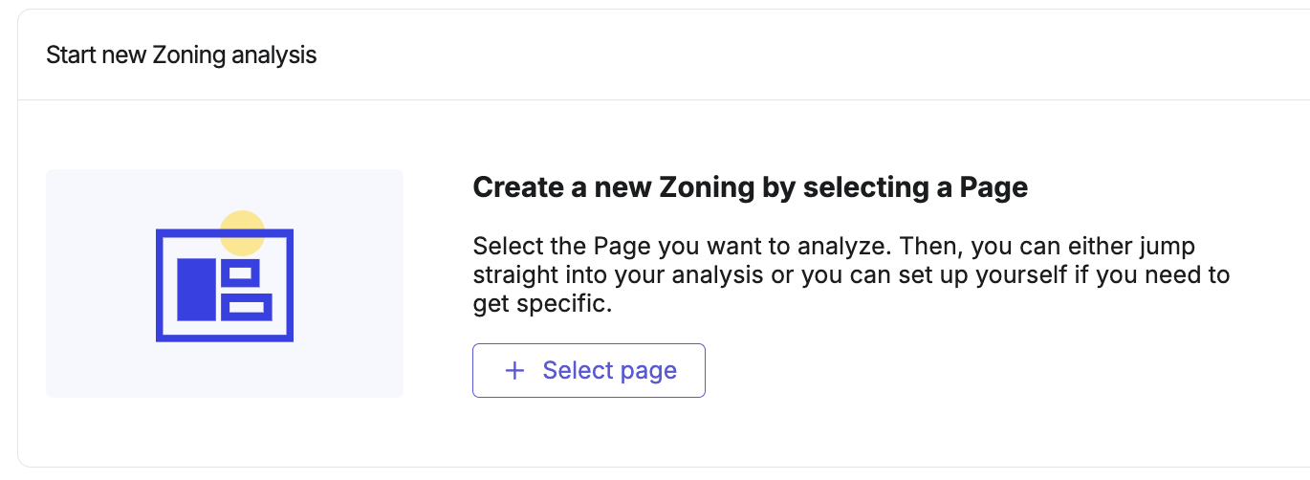The height and width of the screenshot is (480, 1310).
Task: Click 'get specific.' at the description's end
Action: (541, 306)
